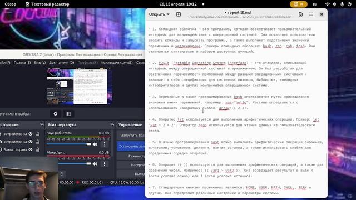Open source properties gear in OBS

(x=56, y=114)
